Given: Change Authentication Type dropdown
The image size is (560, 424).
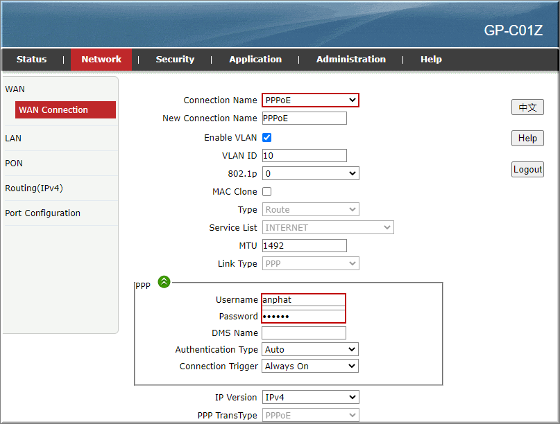Looking at the screenshot, I should (309, 349).
